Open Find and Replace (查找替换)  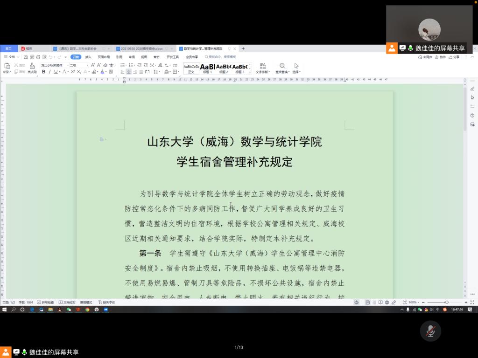282,66
